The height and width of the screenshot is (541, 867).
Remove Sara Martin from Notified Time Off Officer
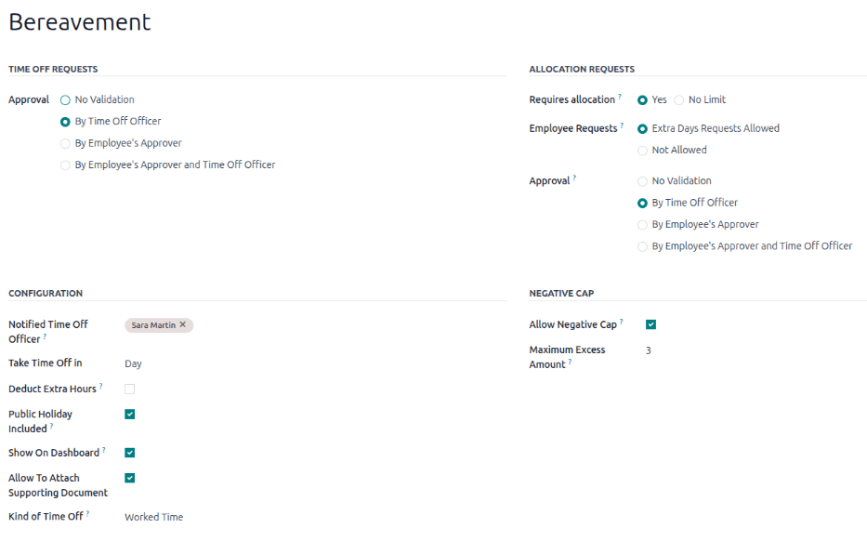(184, 324)
